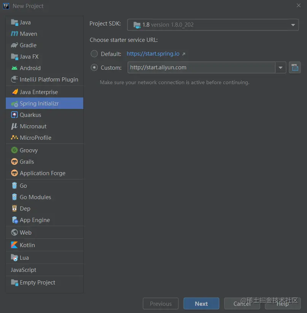Click the Kotlin logo icon

tap(14, 245)
